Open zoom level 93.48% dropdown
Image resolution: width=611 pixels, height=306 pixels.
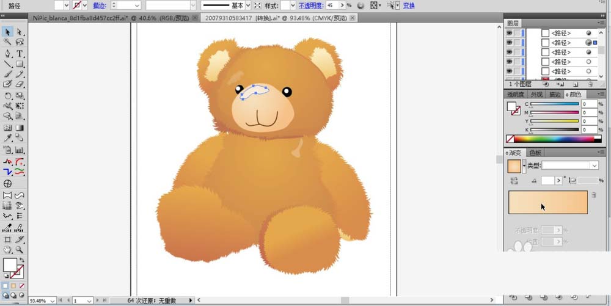pyautogui.click(x=52, y=301)
